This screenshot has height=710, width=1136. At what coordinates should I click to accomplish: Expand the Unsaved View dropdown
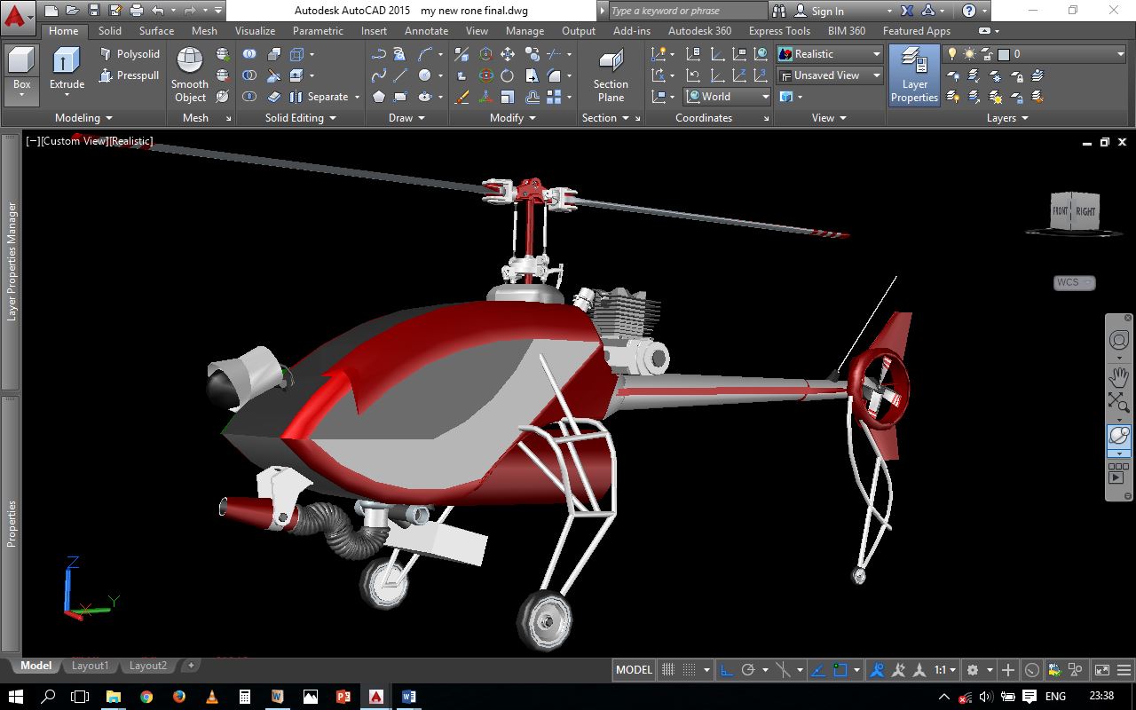pyautogui.click(x=830, y=75)
